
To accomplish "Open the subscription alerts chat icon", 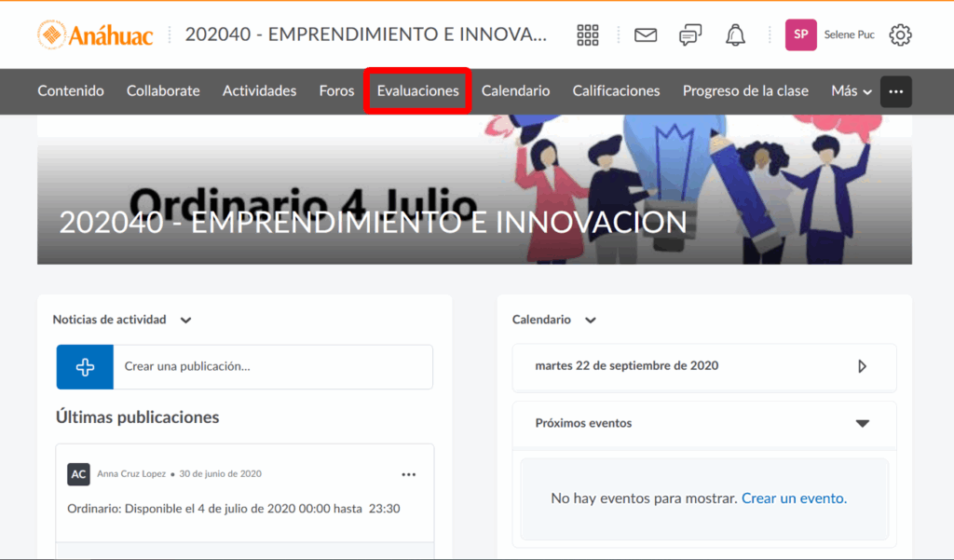I will pyautogui.click(x=690, y=35).
